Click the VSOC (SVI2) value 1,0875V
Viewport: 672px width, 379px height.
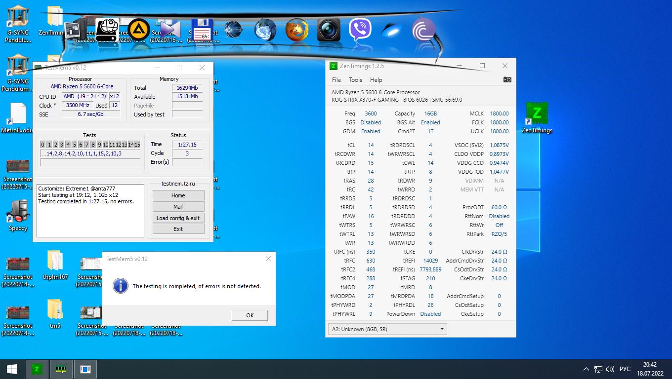[499, 145]
